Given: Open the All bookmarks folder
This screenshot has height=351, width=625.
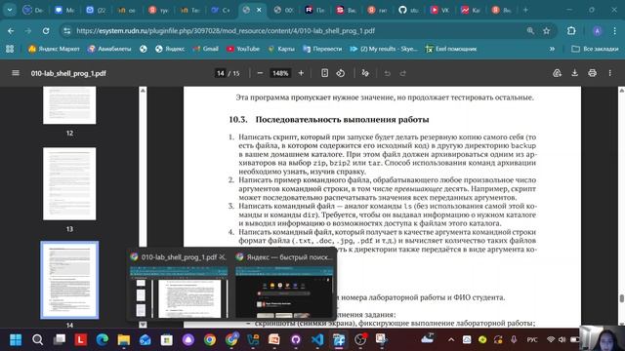Looking at the screenshot, I should click(595, 49).
